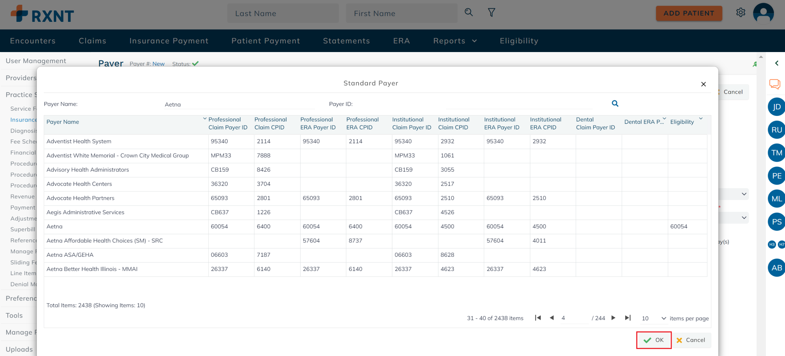Confirm the payer selection with OK
Image resolution: width=785 pixels, height=356 pixels.
(654, 340)
